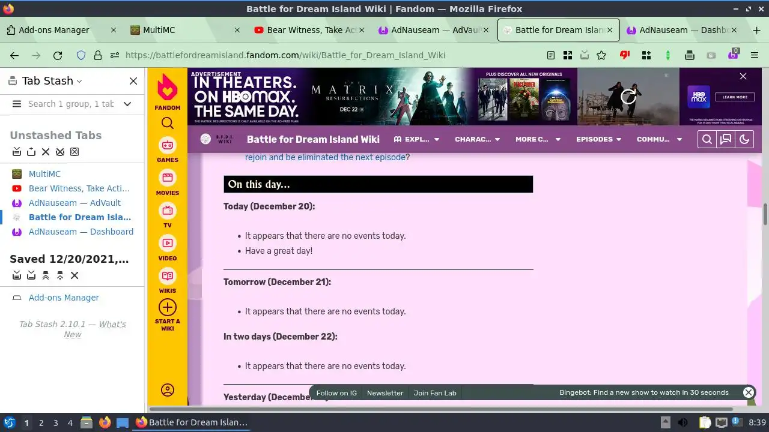Open Fandom MOVIES section

coord(168,182)
